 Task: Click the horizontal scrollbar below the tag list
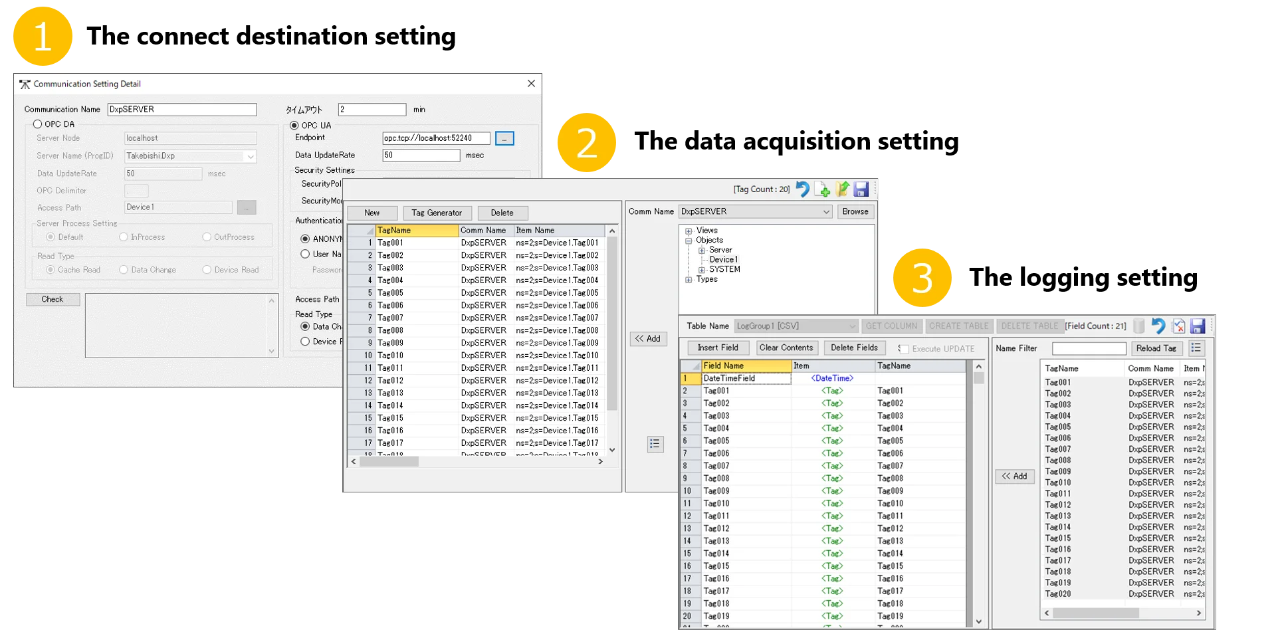(387, 461)
